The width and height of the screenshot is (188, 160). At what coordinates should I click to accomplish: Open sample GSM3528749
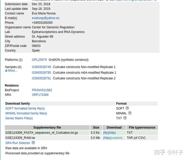(41, 67)
